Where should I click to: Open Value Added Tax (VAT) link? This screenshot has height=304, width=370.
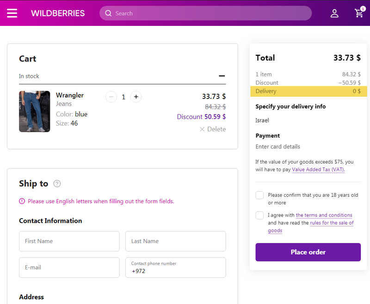[318, 170]
